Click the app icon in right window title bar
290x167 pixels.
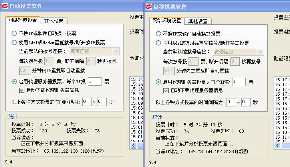(149, 6)
